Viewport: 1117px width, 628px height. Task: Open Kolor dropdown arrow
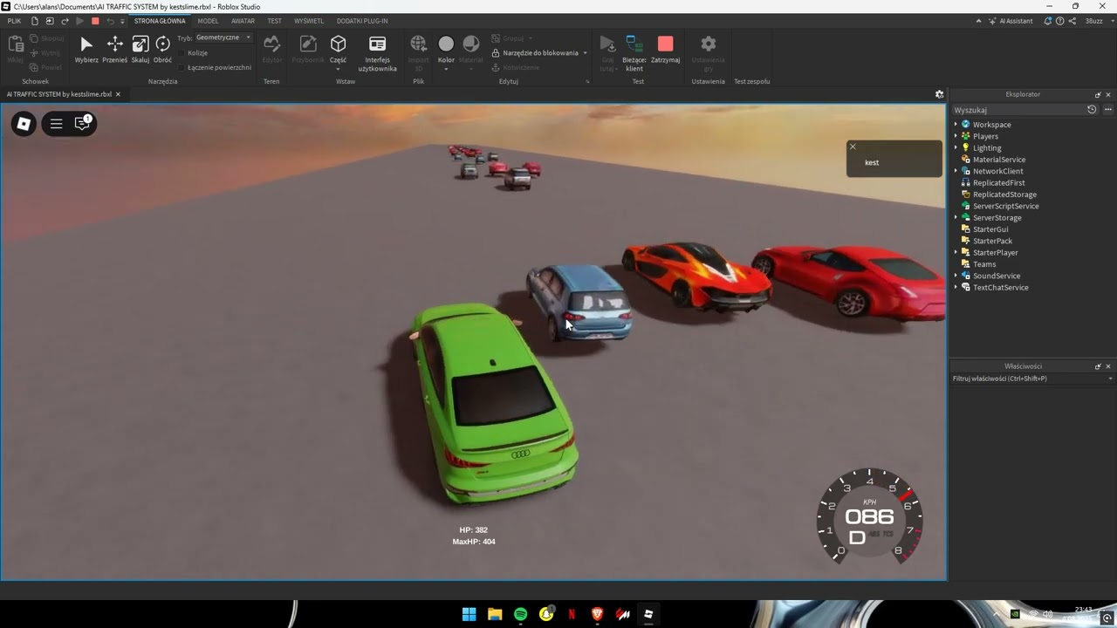pyautogui.click(x=446, y=69)
